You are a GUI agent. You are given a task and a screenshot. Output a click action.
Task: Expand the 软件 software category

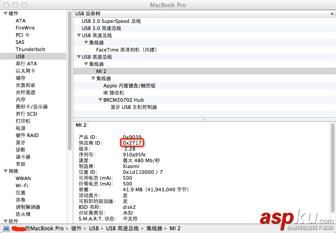[5, 221]
